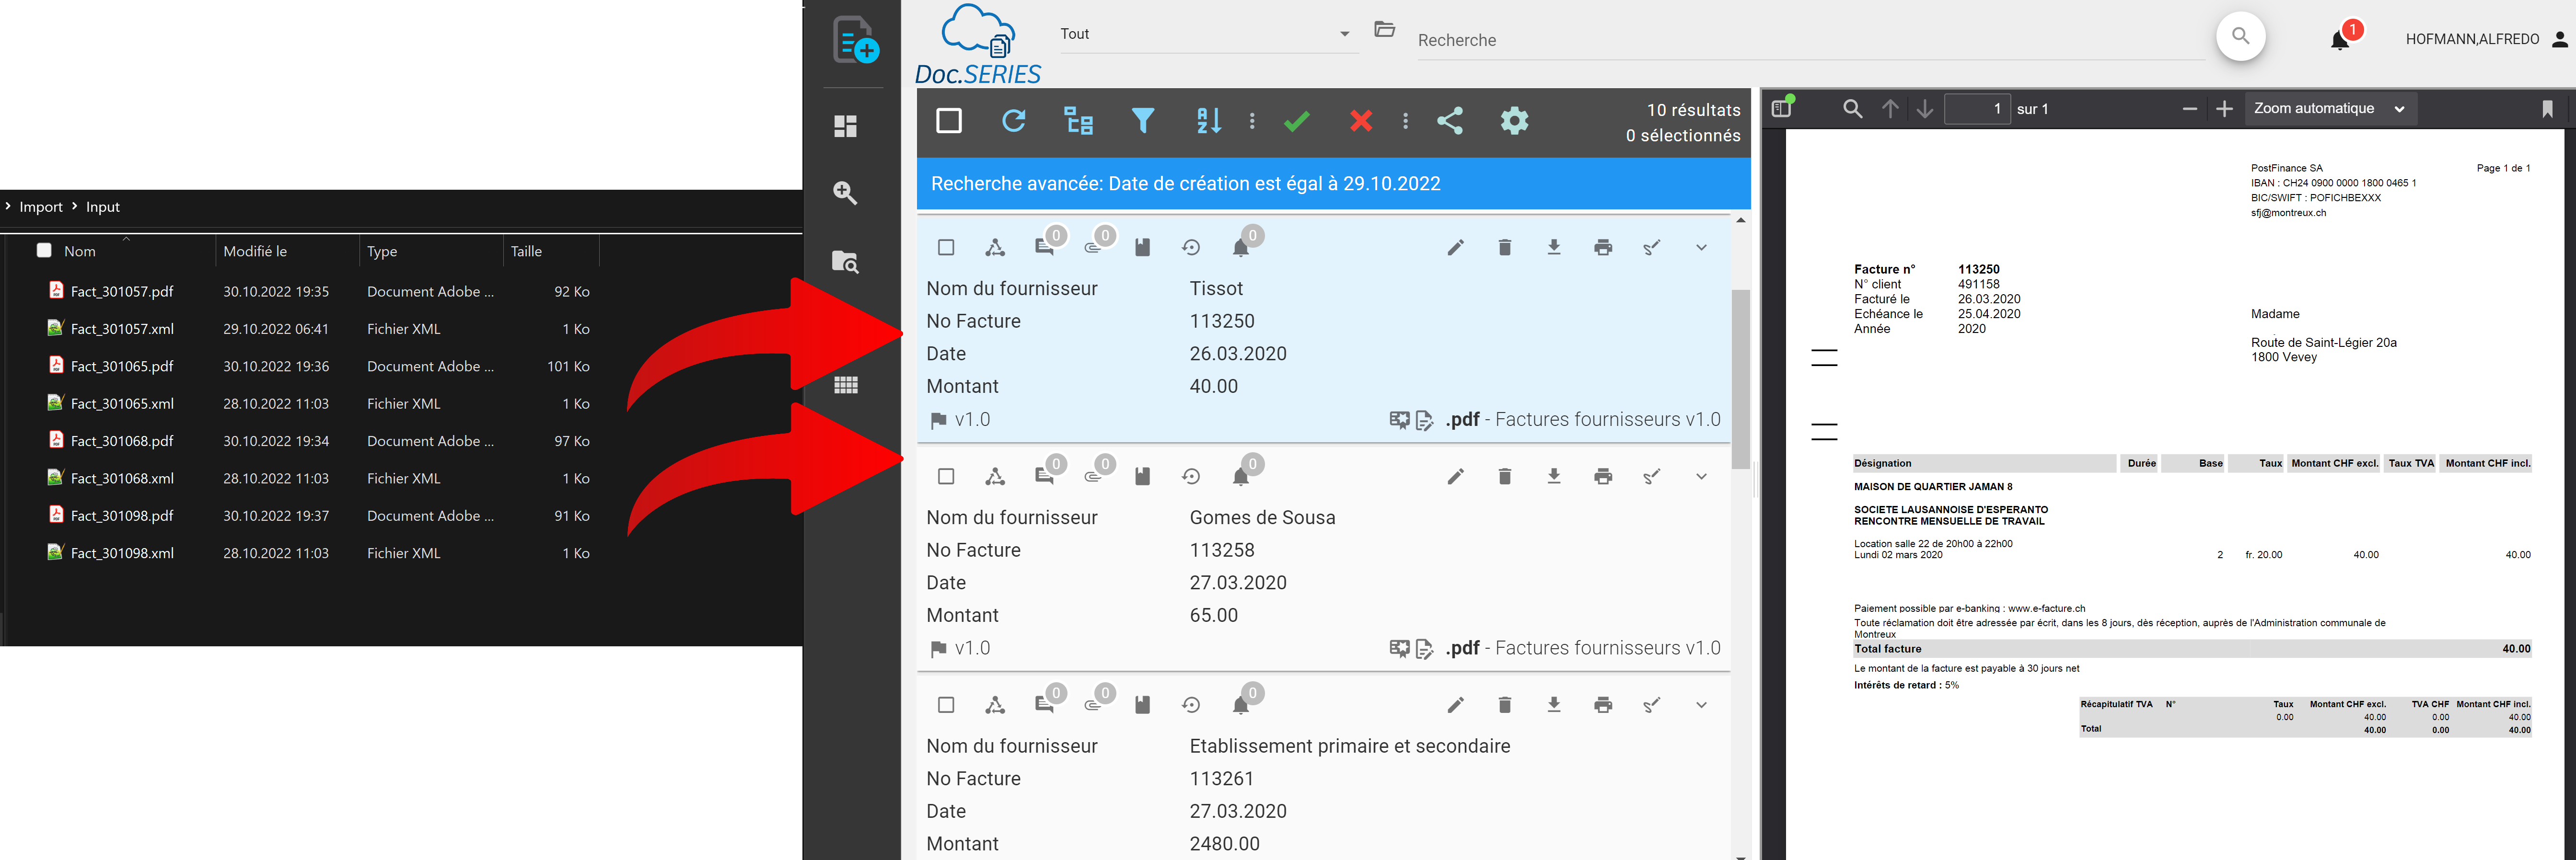Sort explorer files by Type column
Image resolution: width=2576 pixels, height=860 pixels.
point(382,252)
